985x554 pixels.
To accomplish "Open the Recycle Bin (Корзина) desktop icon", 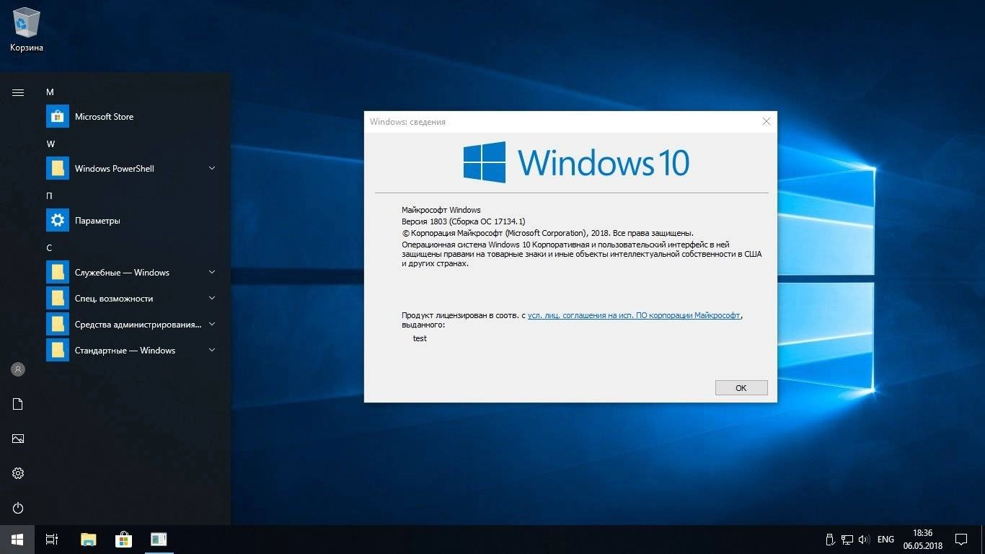I will (27, 29).
